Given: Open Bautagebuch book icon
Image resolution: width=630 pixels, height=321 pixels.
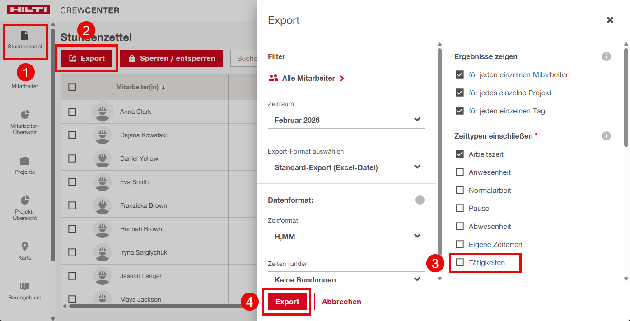Looking at the screenshot, I should pos(25,286).
